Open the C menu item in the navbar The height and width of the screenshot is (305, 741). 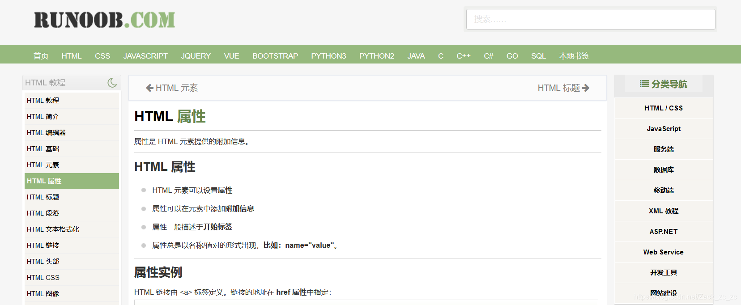coord(441,56)
